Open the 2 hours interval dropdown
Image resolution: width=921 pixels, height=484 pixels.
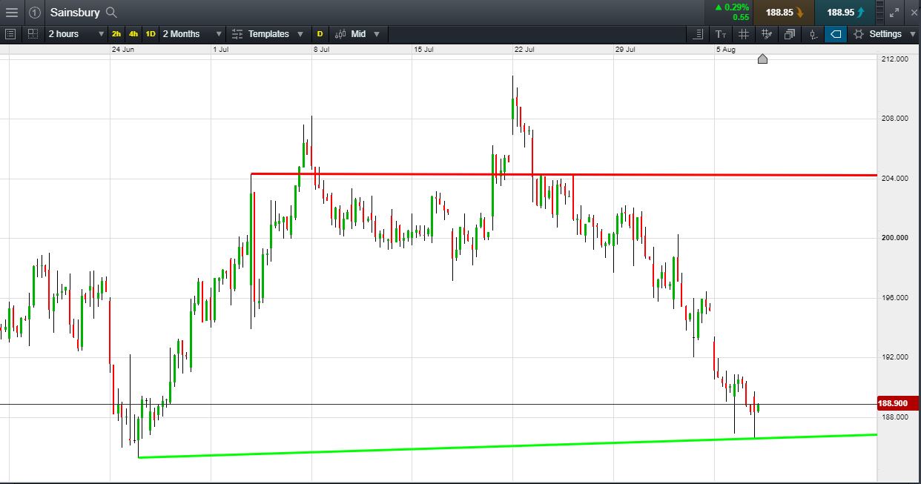coord(76,34)
